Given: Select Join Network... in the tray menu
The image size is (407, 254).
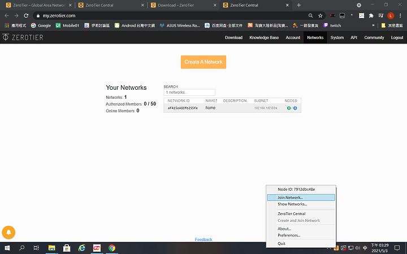Looking at the screenshot, I should pos(301,198).
